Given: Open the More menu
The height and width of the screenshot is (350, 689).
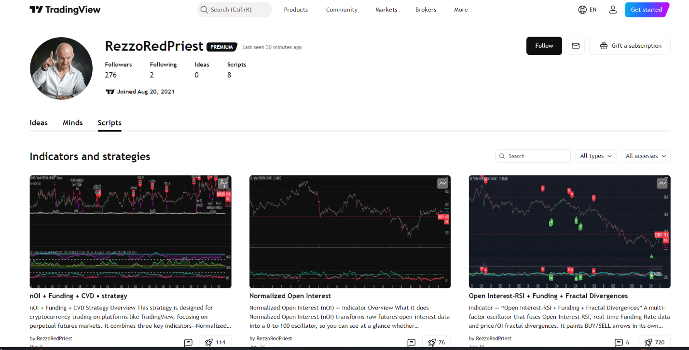Looking at the screenshot, I should click(461, 10).
